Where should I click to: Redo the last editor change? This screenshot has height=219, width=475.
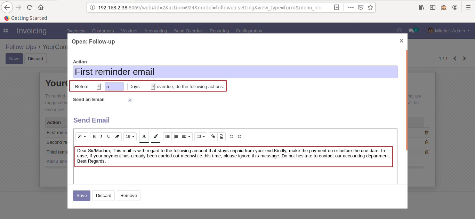[240, 136]
